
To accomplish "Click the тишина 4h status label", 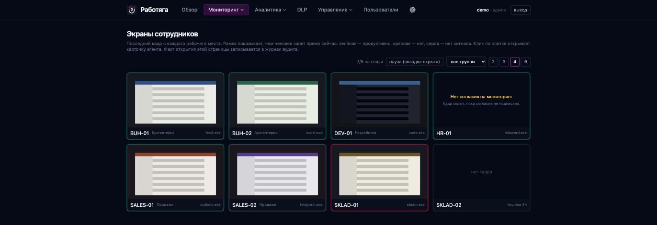I will (517, 205).
